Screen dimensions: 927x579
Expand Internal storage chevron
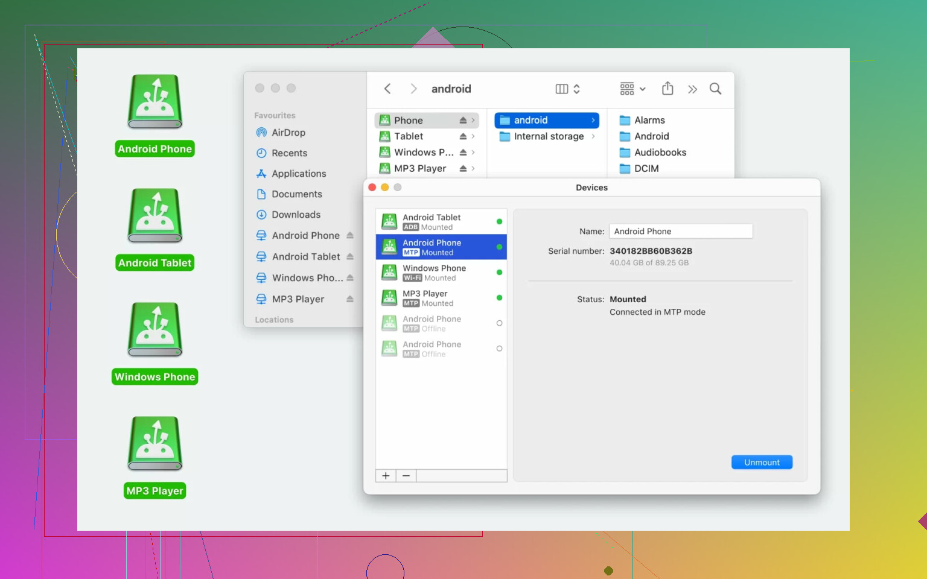pyautogui.click(x=593, y=136)
